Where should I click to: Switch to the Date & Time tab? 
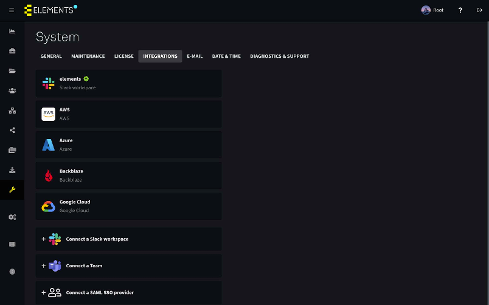tap(226, 56)
